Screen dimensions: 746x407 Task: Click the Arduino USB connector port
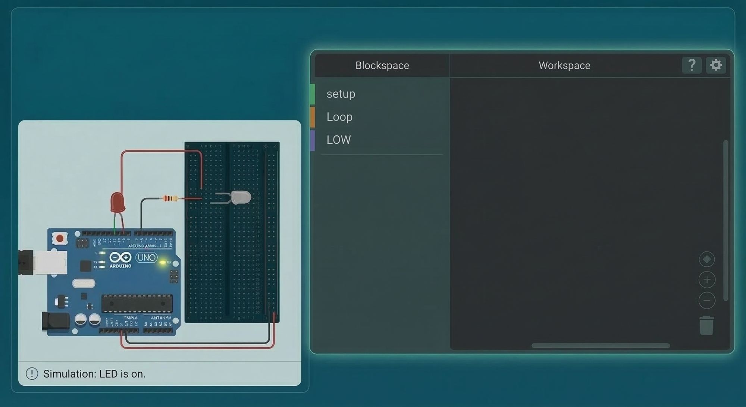coord(50,262)
